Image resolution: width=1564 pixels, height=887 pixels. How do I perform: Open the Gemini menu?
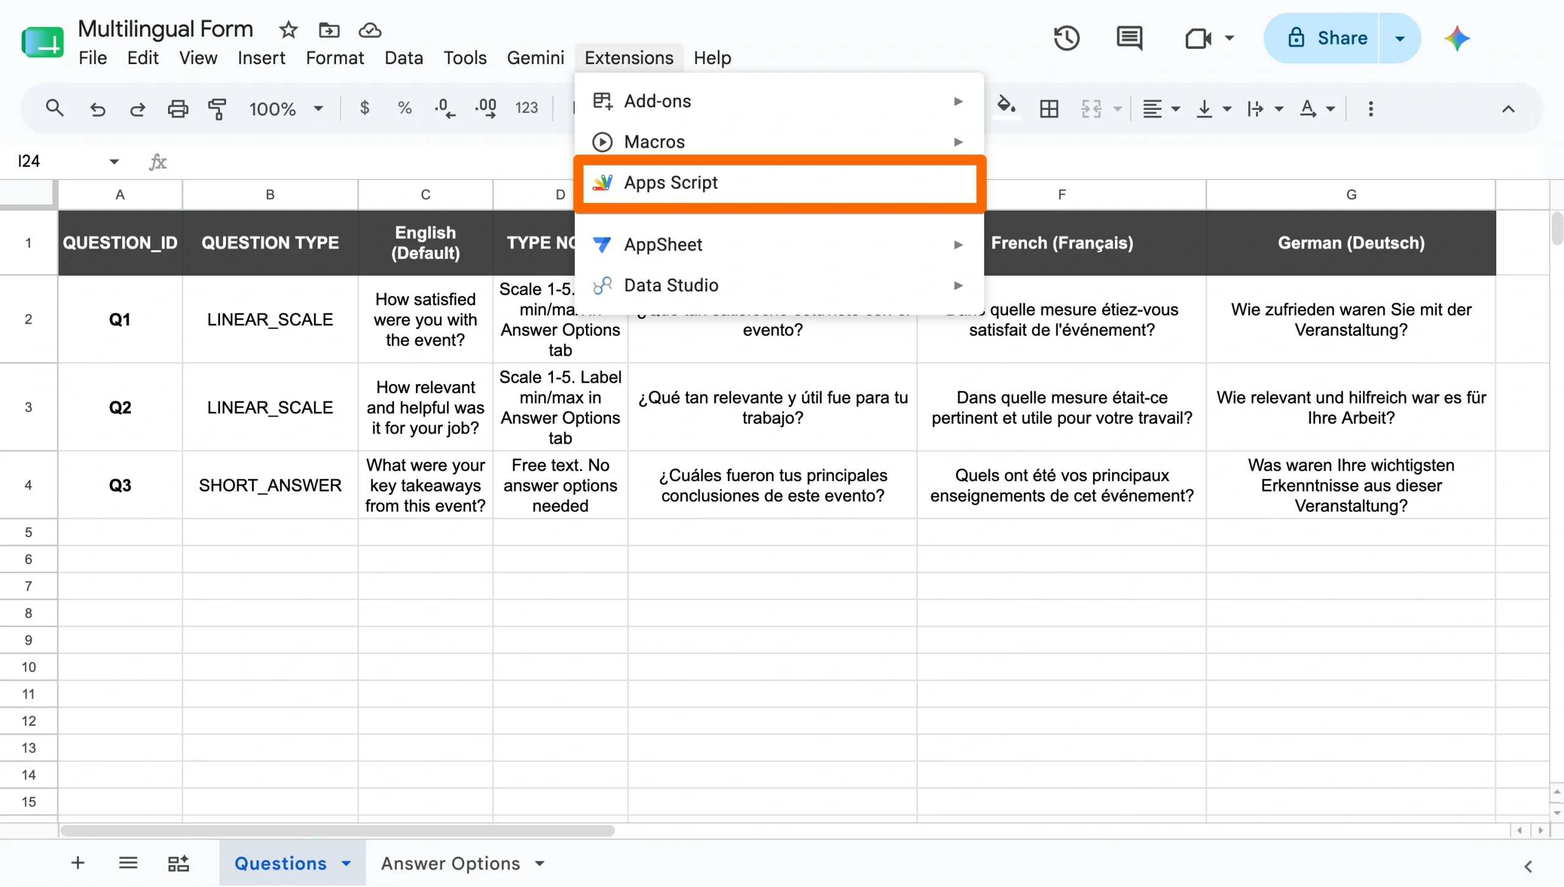click(535, 58)
